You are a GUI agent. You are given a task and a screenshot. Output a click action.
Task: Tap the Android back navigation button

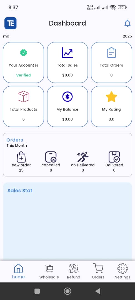pyautogui.click(x=98, y=291)
